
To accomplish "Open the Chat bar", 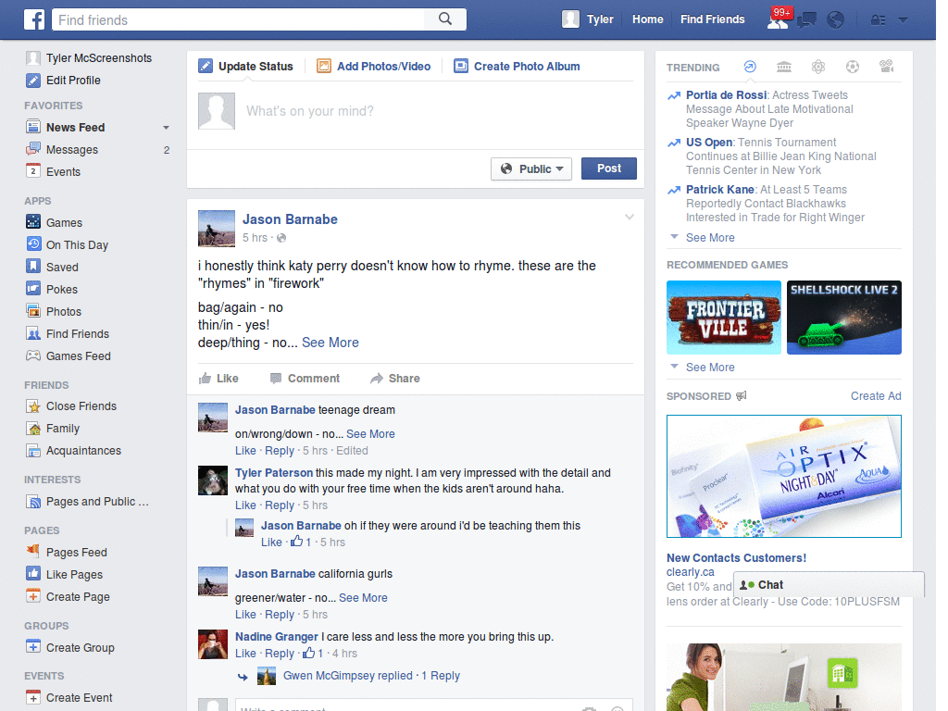I will [829, 585].
